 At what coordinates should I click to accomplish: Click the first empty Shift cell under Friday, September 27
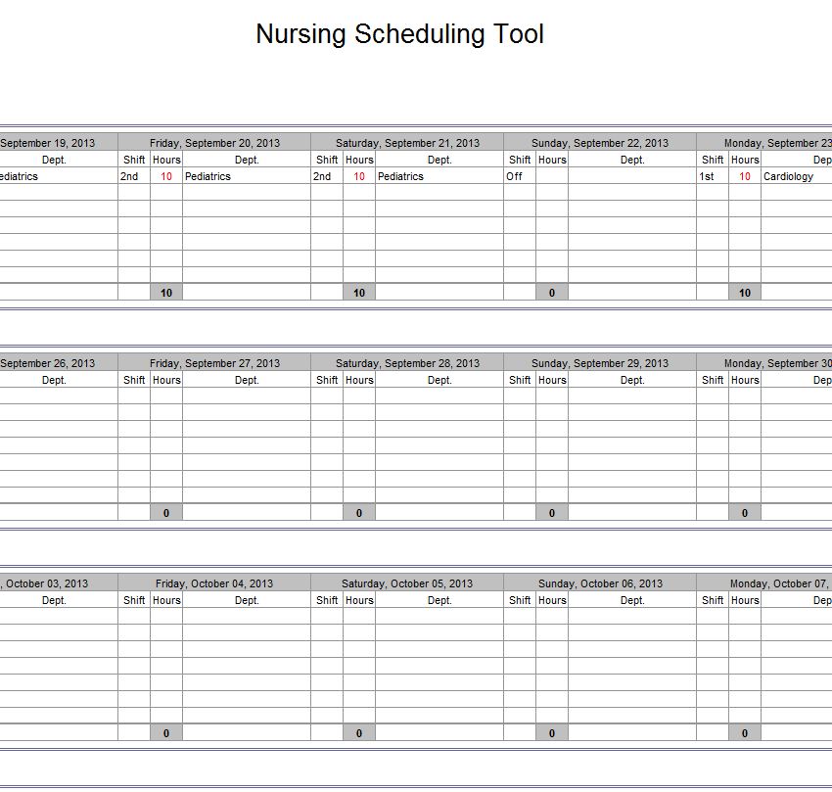tap(134, 396)
